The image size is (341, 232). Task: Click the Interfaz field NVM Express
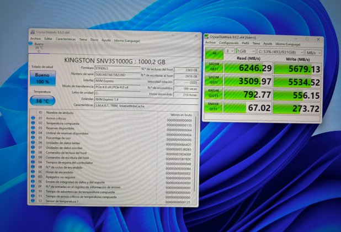coord(118,81)
